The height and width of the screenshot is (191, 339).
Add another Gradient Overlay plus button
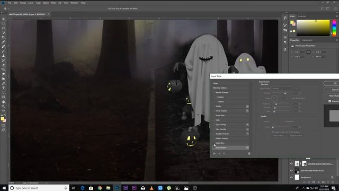pyautogui.click(x=247, y=134)
